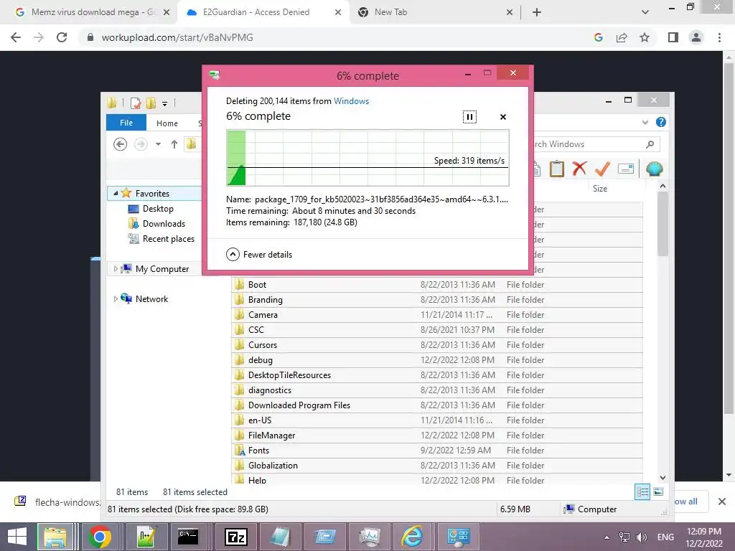Open Explorer Help question mark icon
The height and width of the screenshot is (551, 735).
[x=661, y=122]
